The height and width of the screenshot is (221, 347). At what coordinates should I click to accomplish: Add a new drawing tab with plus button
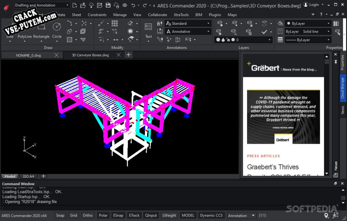click(128, 55)
